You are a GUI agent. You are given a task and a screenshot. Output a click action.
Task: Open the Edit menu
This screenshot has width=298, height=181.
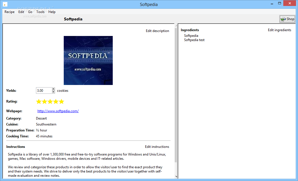tap(21, 12)
